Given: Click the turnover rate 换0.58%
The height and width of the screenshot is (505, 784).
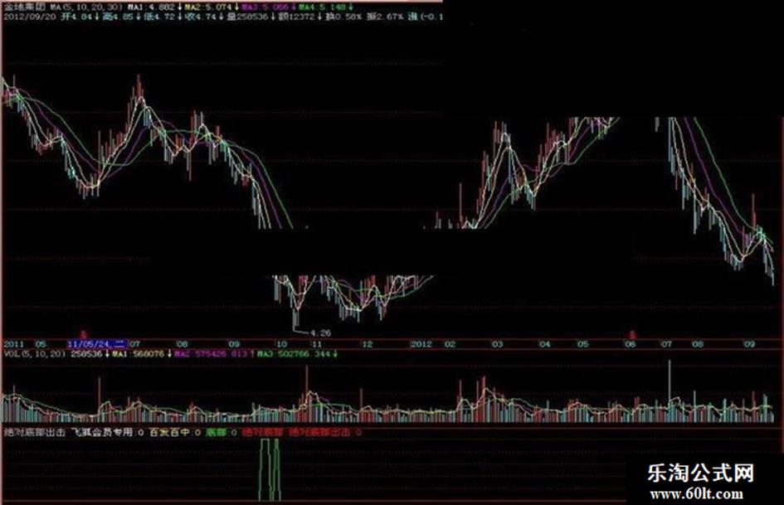Looking at the screenshot, I should (x=343, y=17).
